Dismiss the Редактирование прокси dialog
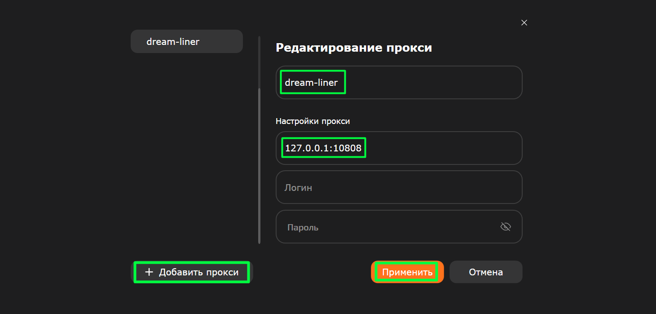This screenshot has height=314, width=656. (x=524, y=22)
